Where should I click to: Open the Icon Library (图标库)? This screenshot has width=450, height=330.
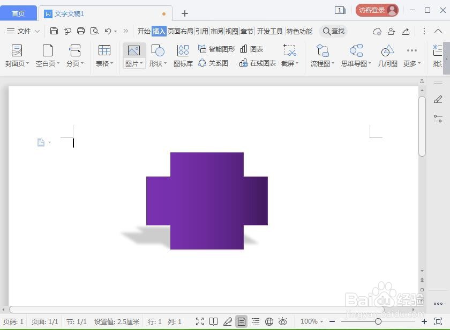[183, 55]
